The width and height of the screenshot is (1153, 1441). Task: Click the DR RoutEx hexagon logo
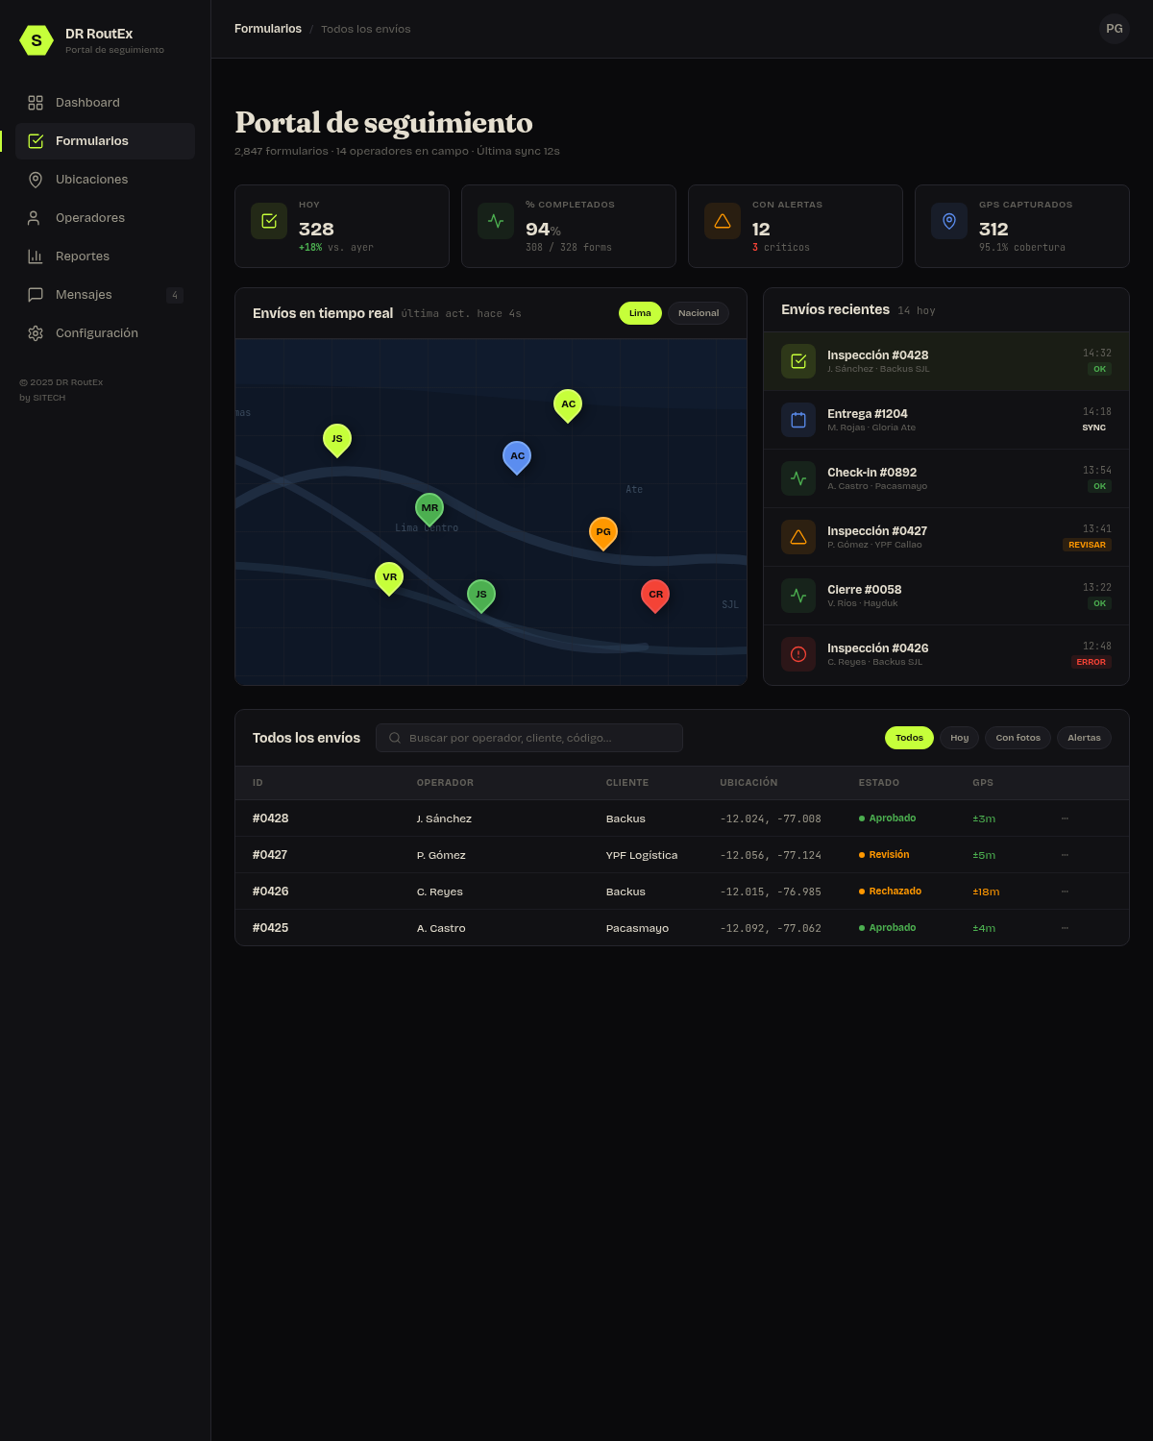(37, 40)
